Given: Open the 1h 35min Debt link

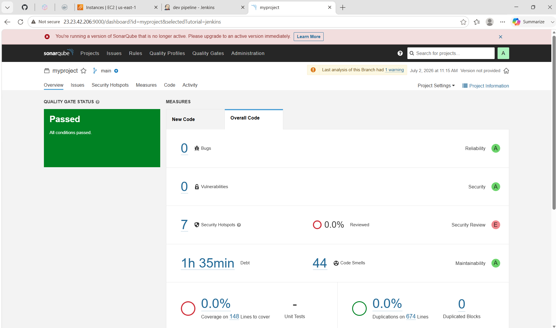Looking at the screenshot, I should click(208, 263).
